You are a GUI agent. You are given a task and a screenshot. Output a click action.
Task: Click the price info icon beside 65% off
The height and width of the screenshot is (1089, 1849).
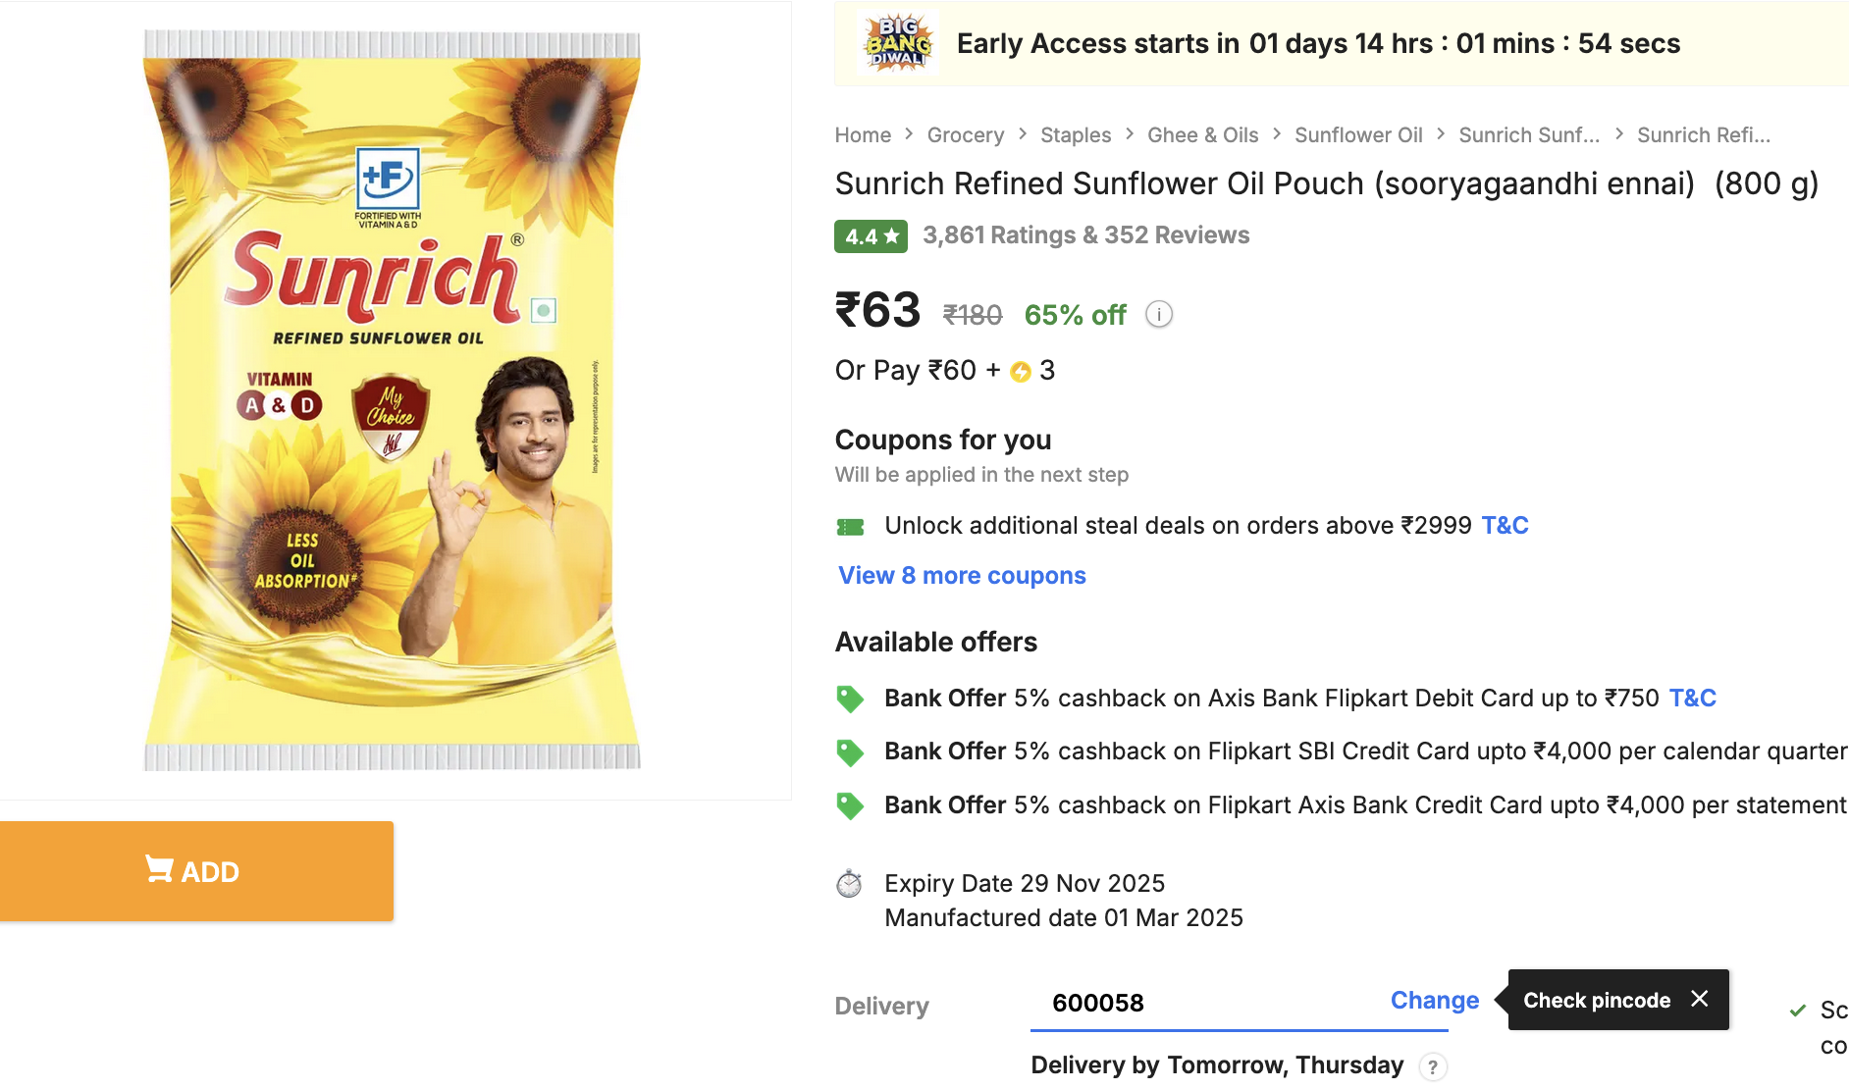click(x=1159, y=314)
